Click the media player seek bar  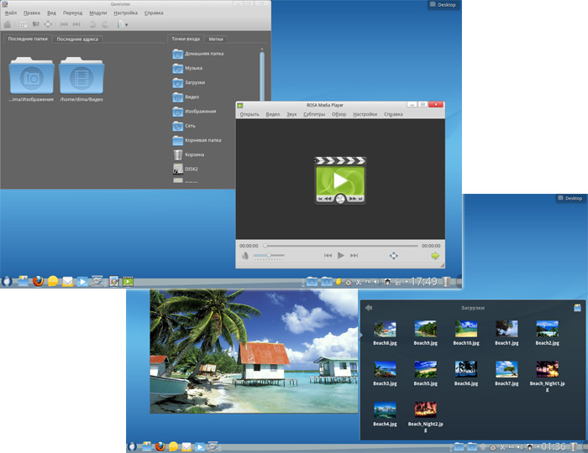340,246
